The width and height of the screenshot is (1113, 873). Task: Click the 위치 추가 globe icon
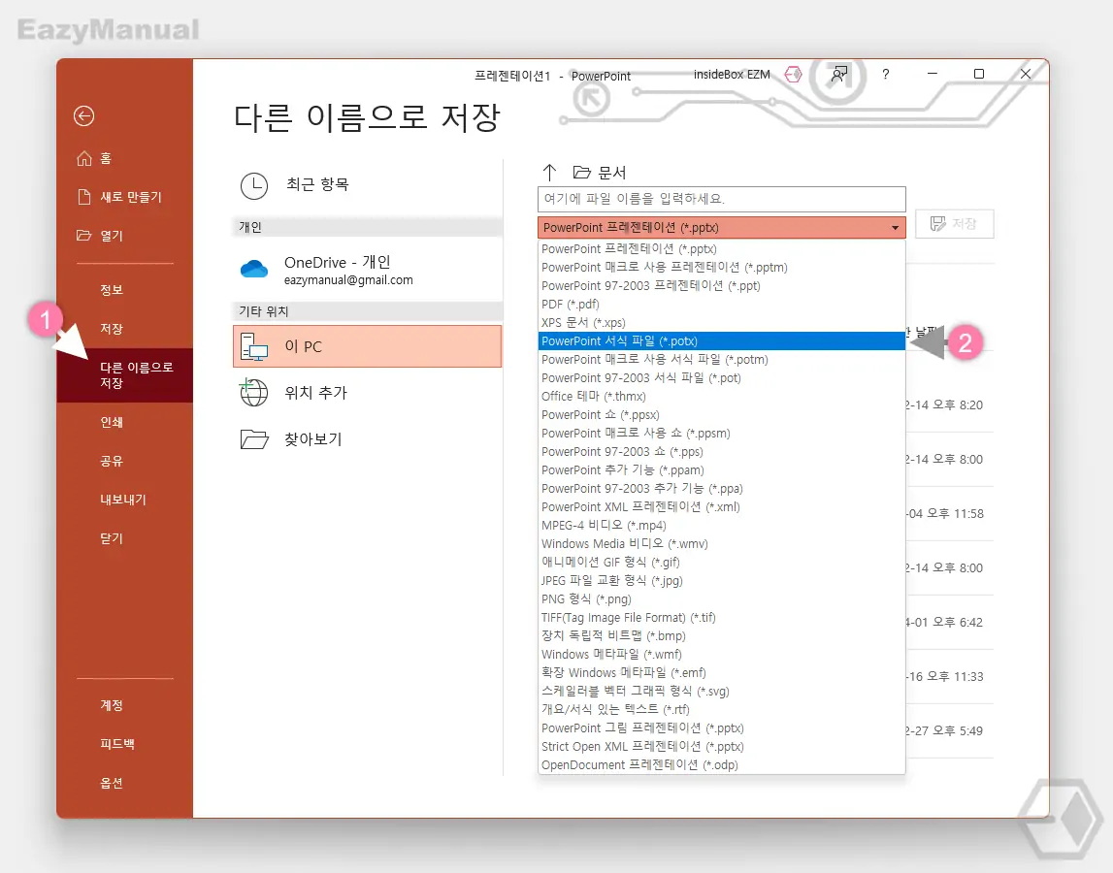[x=252, y=393]
